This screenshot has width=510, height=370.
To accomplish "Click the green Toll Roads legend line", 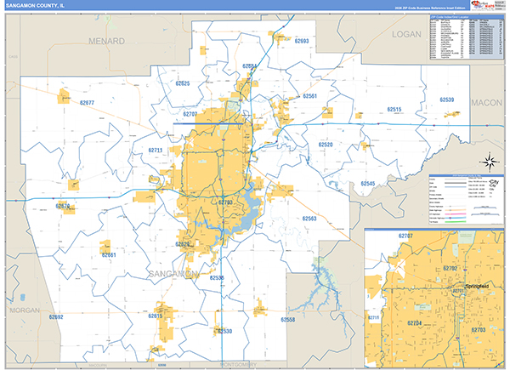I will (x=456, y=222).
